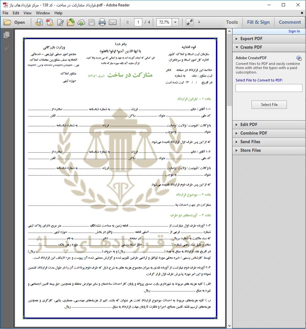Viewport: 306px width, 329px height.
Task: Open the attachments paperclip panel
Action: pyautogui.click(x=6, y=48)
